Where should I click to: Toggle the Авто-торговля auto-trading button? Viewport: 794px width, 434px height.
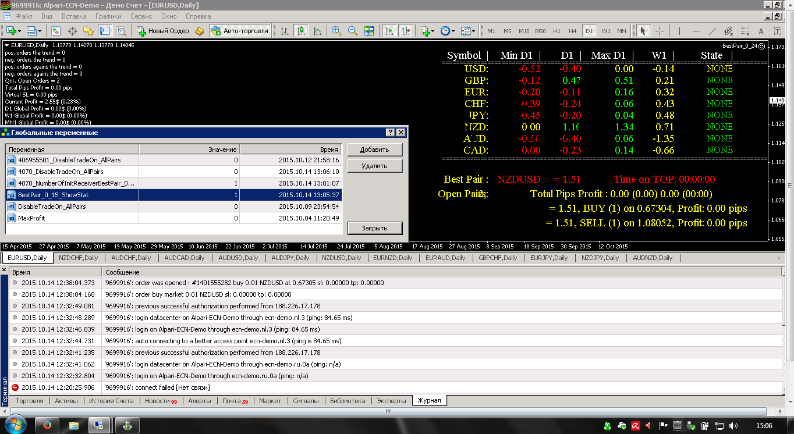(x=240, y=31)
